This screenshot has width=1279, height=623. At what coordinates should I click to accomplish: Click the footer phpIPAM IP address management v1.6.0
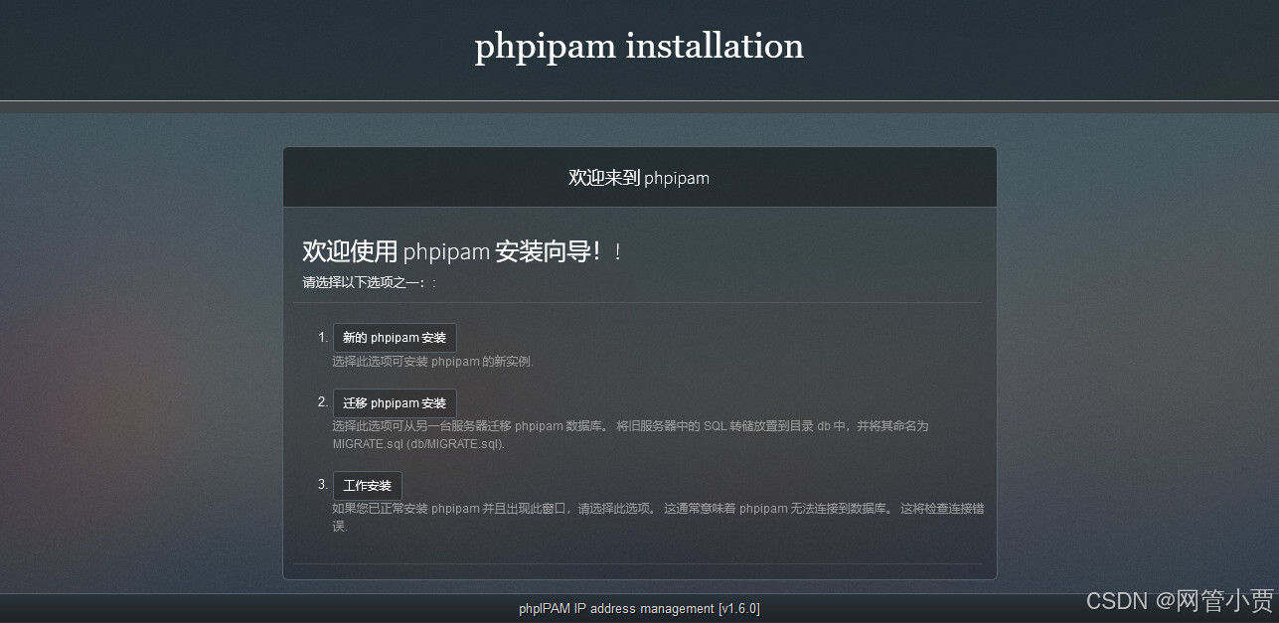639,608
